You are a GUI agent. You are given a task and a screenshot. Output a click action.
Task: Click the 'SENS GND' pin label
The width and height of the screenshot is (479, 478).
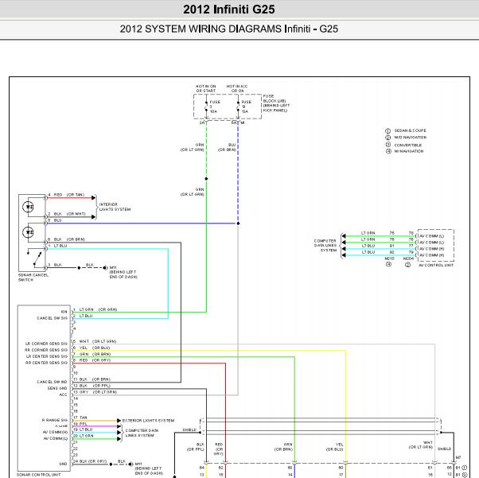click(57, 388)
